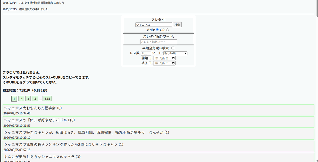
Task: Go to results page 2
Action: (21, 99)
